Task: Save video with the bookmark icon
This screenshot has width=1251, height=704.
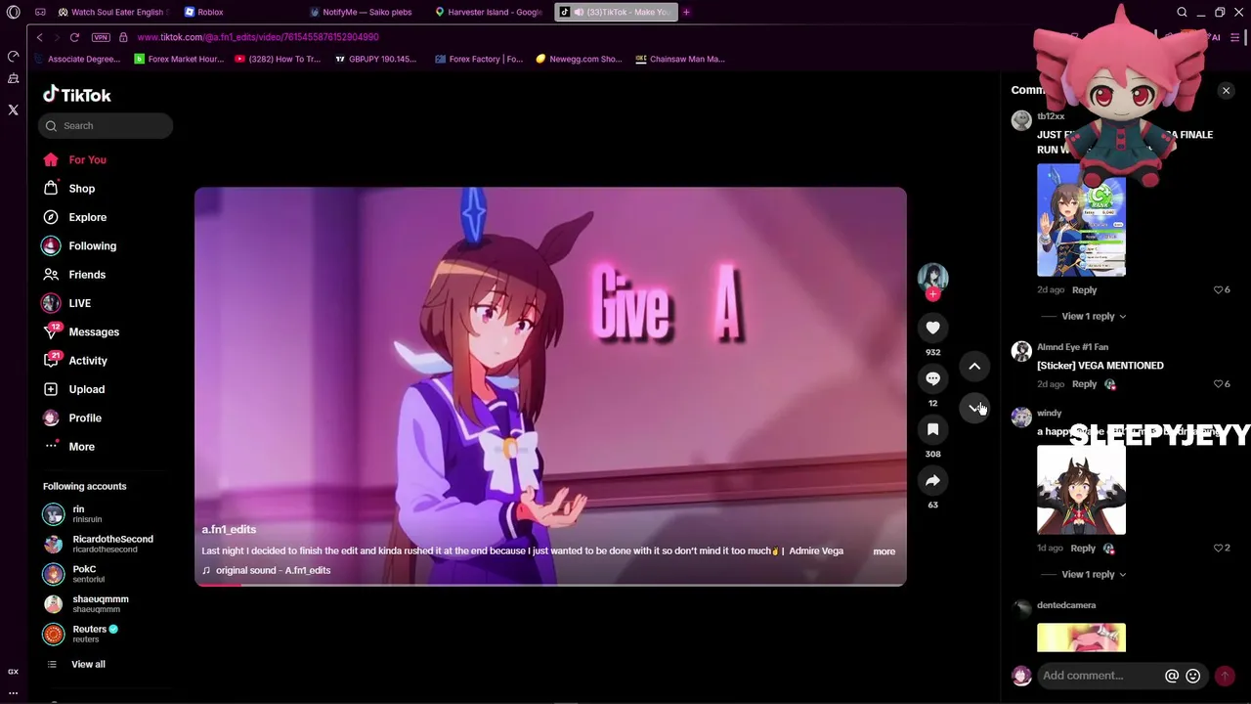Action: 932,430
